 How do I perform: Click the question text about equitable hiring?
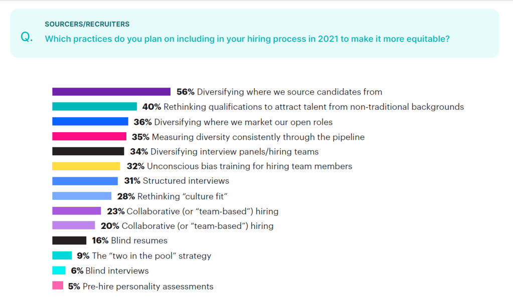click(247, 39)
